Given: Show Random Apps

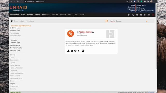Looking at the screenshot, I should (x=15, y=45).
